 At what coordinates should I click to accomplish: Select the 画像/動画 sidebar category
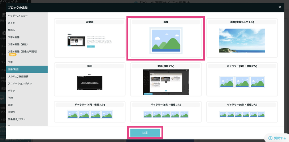tap(27, 69)
